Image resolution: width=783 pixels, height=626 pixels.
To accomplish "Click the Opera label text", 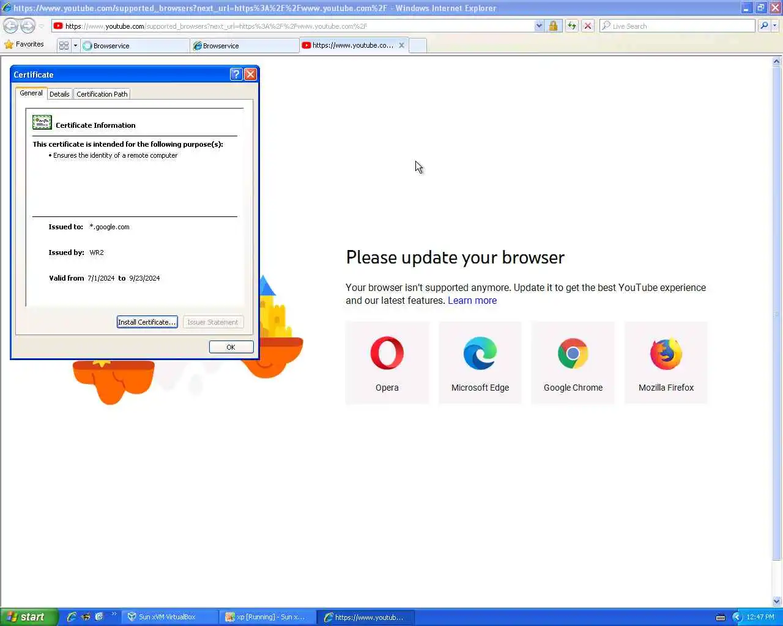I will pos(387,388).
